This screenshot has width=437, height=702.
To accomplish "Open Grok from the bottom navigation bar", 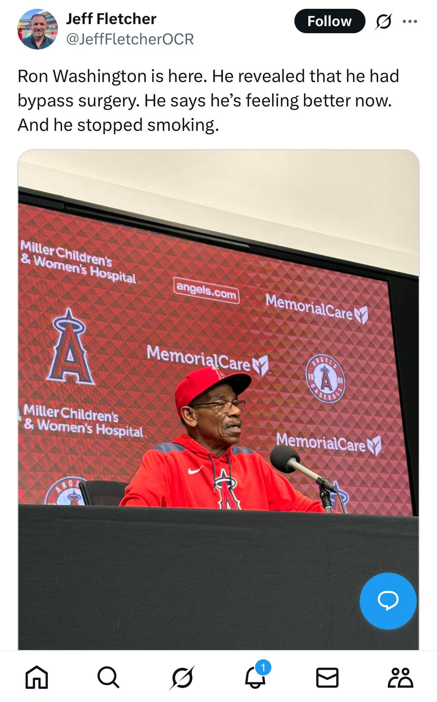I will [x=182, y=678].
